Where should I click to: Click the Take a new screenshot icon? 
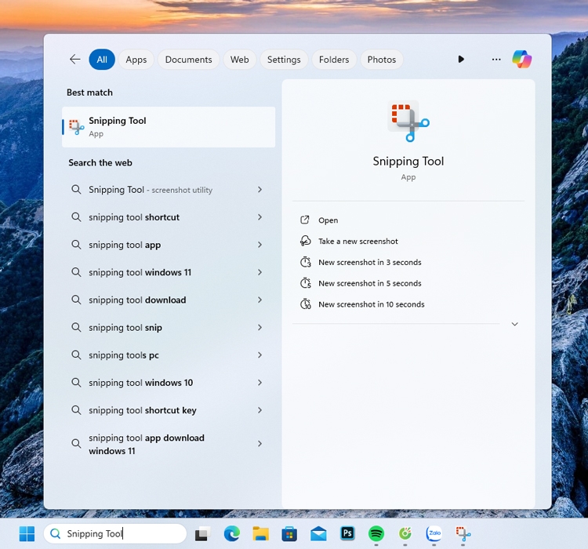pos(305,241)
